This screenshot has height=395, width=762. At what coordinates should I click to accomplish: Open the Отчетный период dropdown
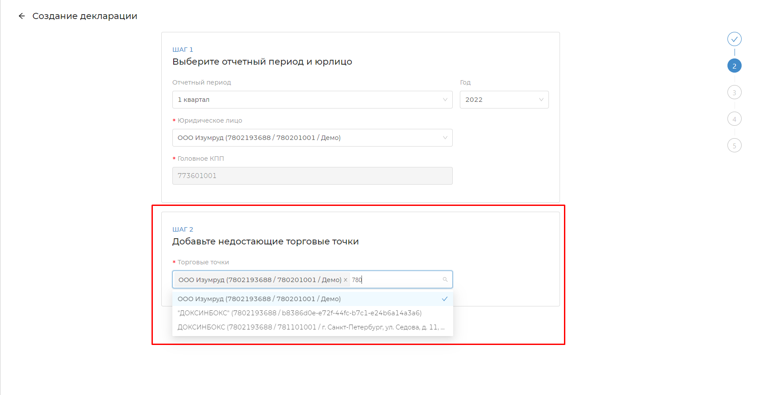[312, 100]
